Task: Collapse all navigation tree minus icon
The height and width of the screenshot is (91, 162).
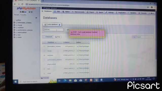Action: point(36,18)
